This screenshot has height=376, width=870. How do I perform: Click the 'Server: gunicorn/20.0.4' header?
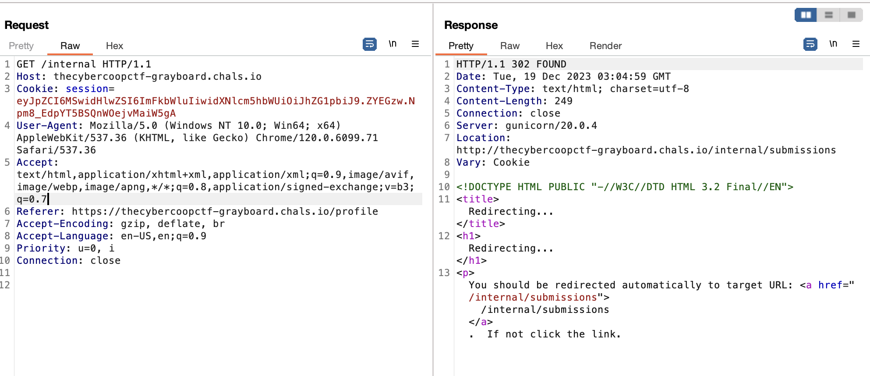[x=527, y=125]
